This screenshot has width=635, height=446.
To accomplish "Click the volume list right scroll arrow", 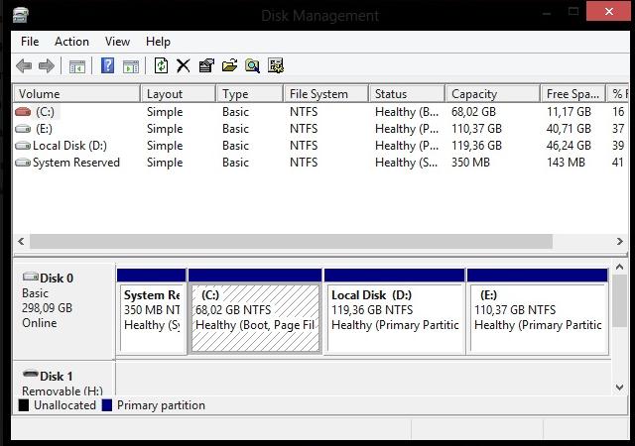I will (619, 242).
